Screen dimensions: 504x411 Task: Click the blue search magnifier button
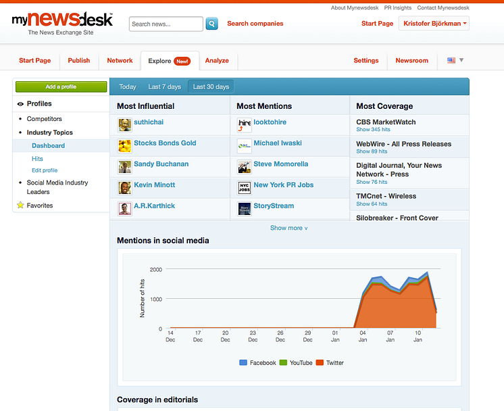click(x=212, y=24)
